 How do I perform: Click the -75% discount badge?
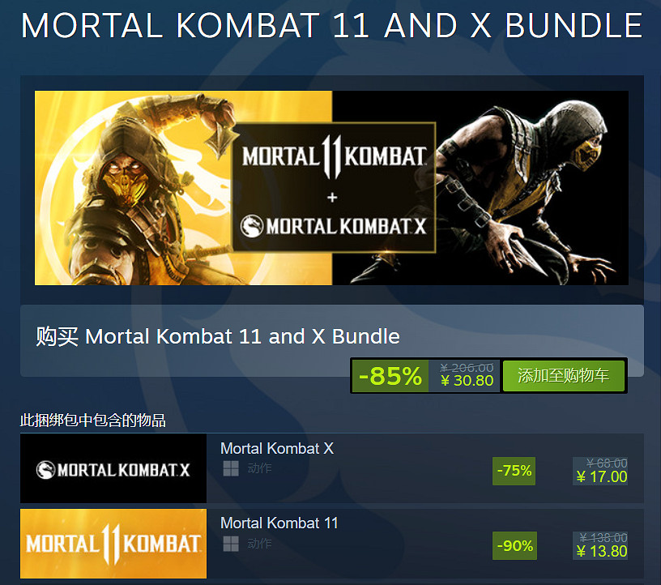point(514,471)
